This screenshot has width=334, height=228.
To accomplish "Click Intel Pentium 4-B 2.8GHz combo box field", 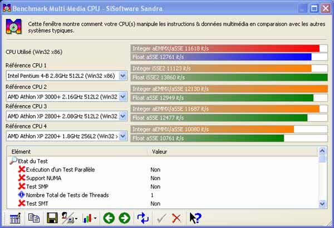I will (x=67, y=76).
